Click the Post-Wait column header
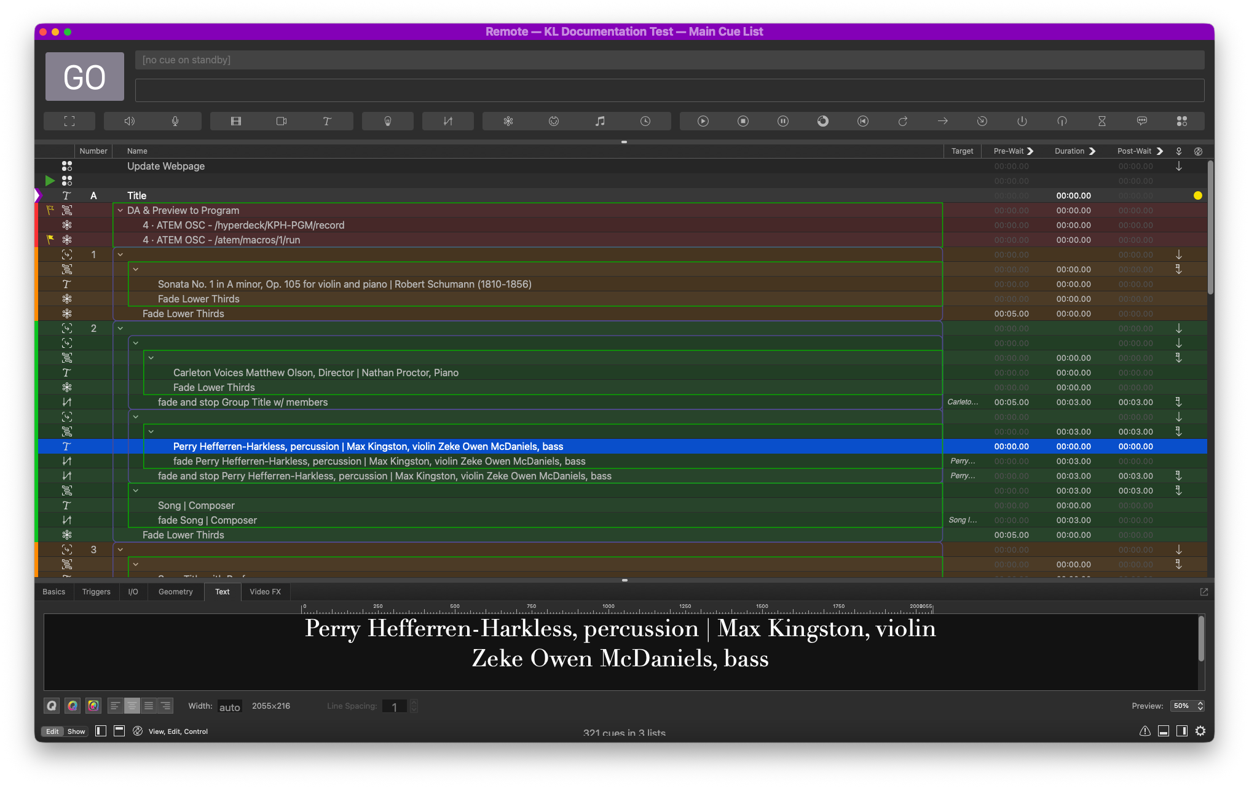The image size is (1249, 788). click(x=1134, y=151)
